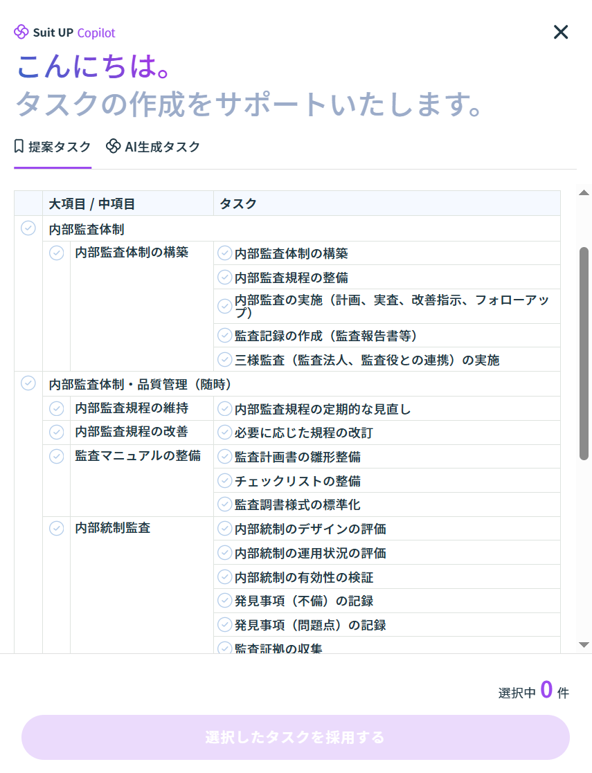592x773 pixels.
Task: Check the 内部監査規程の整備 task
Action: (x=224, y=278)
